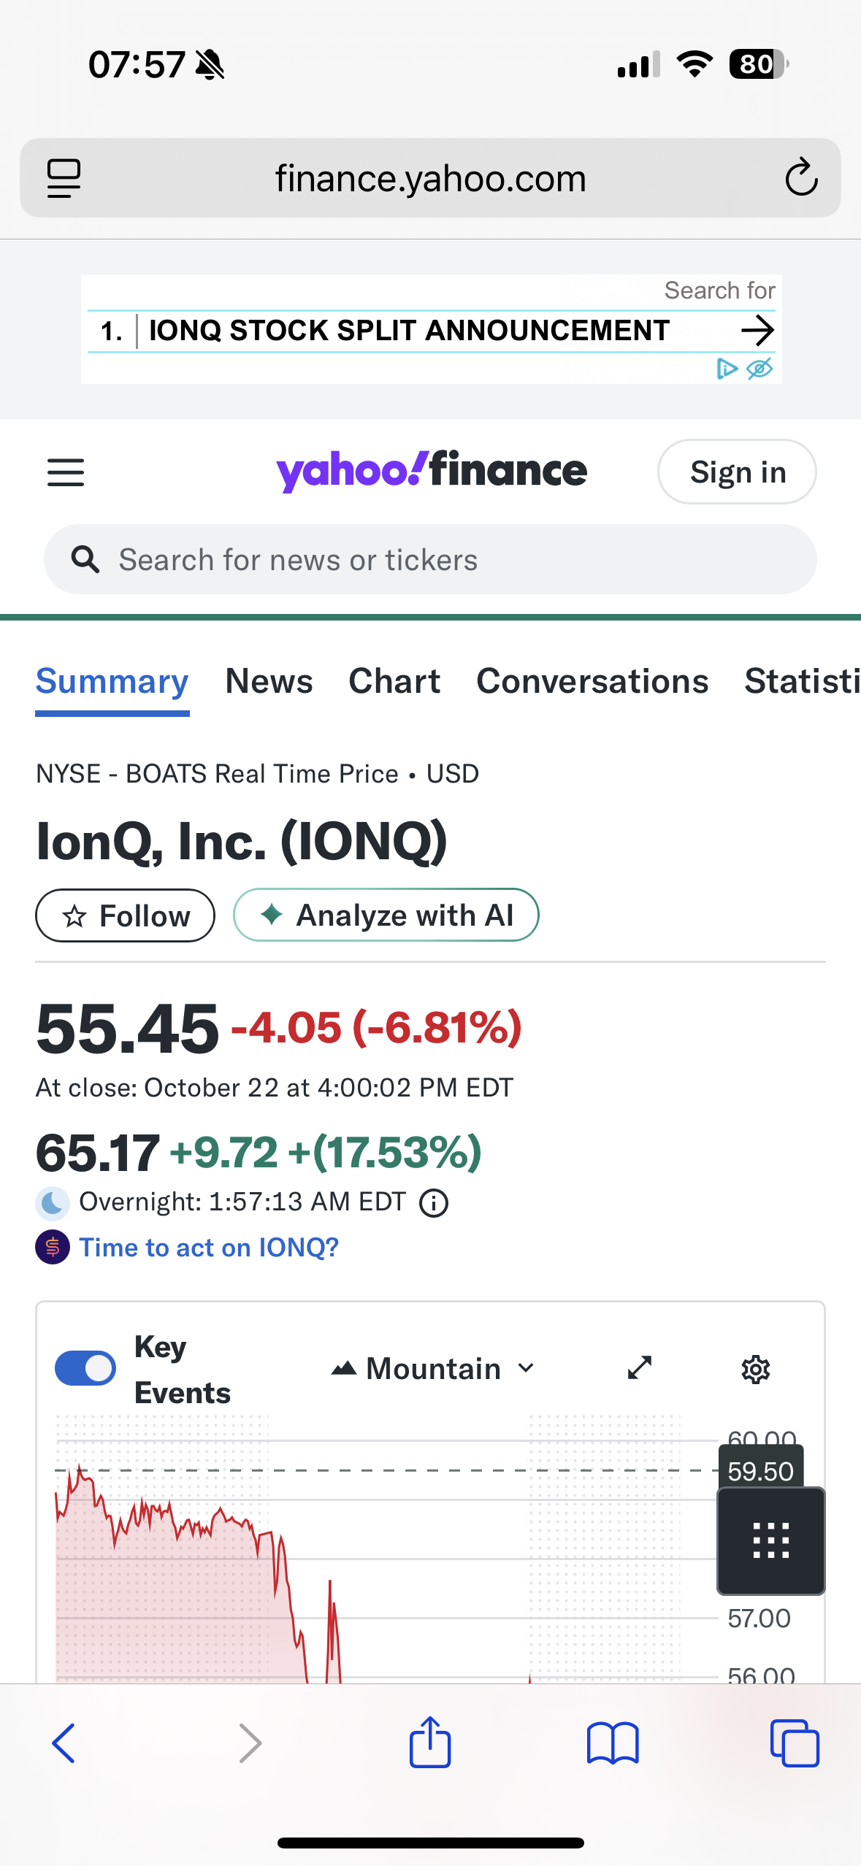Focus the news or tickers search field
The height and width of the screenshot is (1866, 861).
430,560
